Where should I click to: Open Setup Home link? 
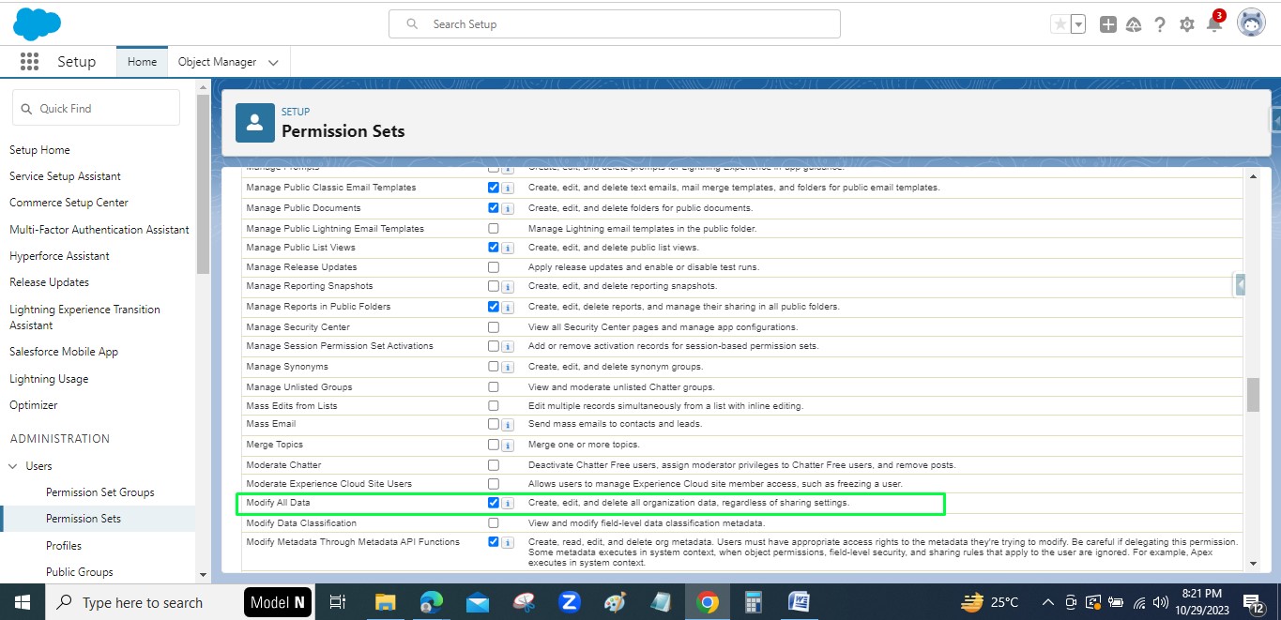pos(39,150)
